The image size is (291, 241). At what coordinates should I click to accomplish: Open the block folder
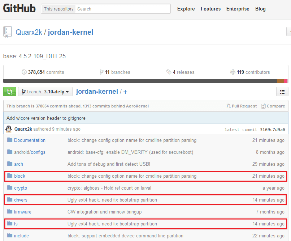(x=19, y=176)
